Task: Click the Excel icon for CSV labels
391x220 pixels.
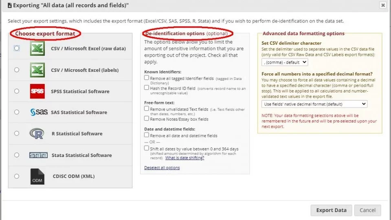Action: tap(37, 70)
